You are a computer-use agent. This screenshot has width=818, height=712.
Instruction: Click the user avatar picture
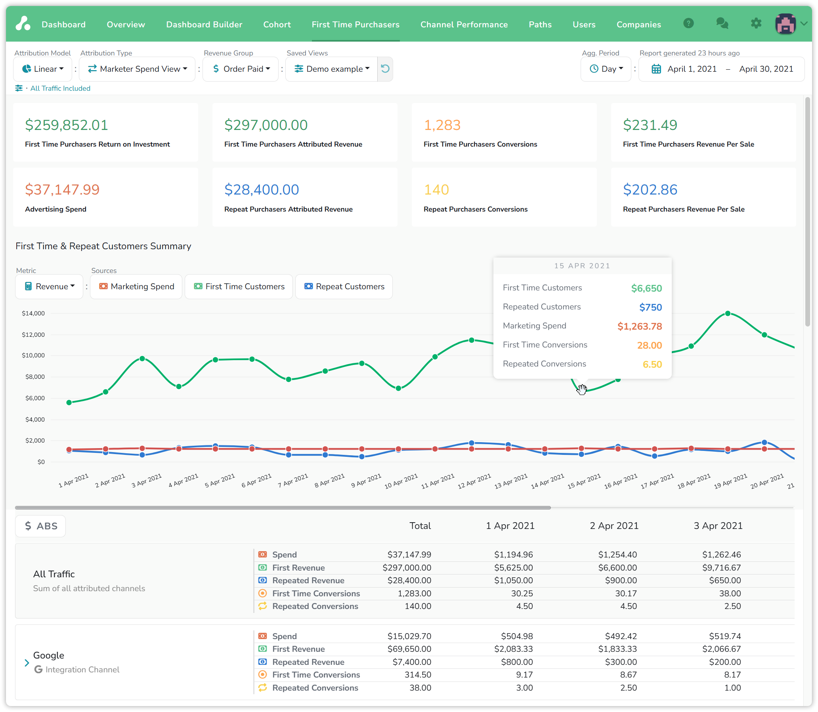786,24
